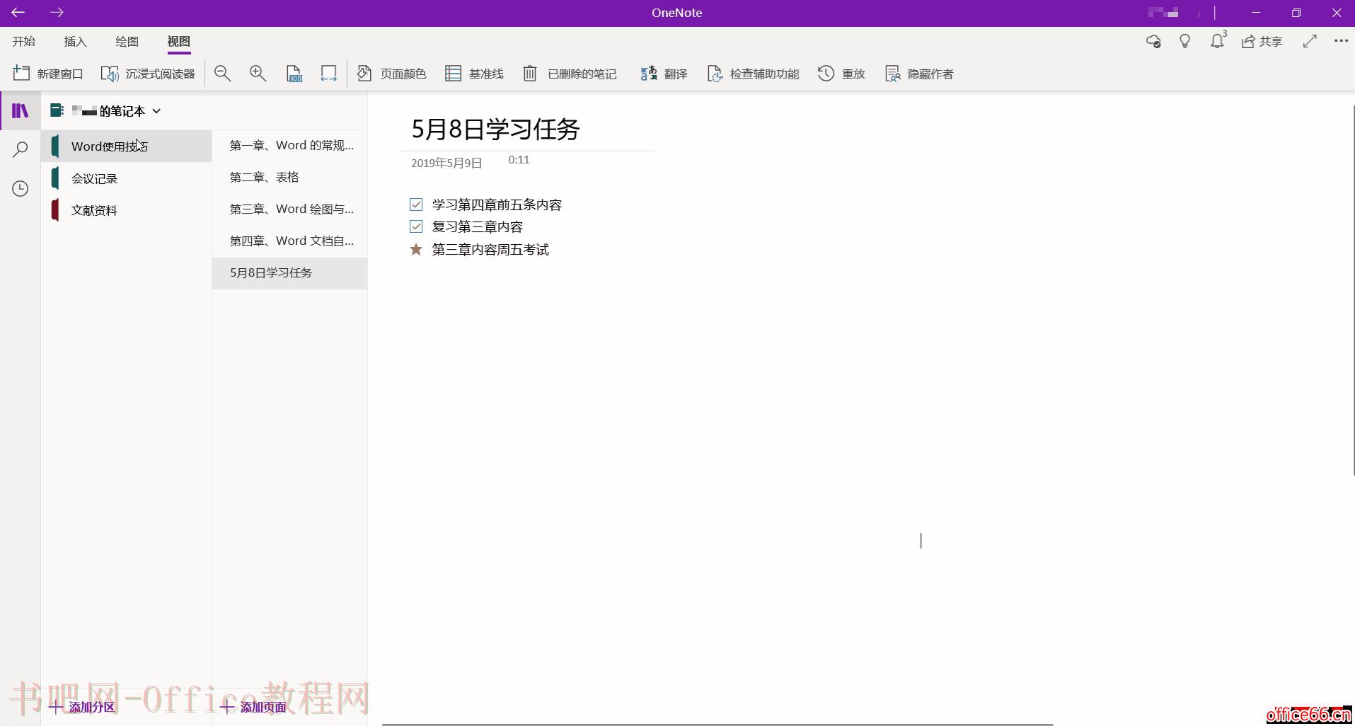Open 已删除的笔记 deleted notes
This screenshot has height=726, width=1355.
click(x=570, y=74)
